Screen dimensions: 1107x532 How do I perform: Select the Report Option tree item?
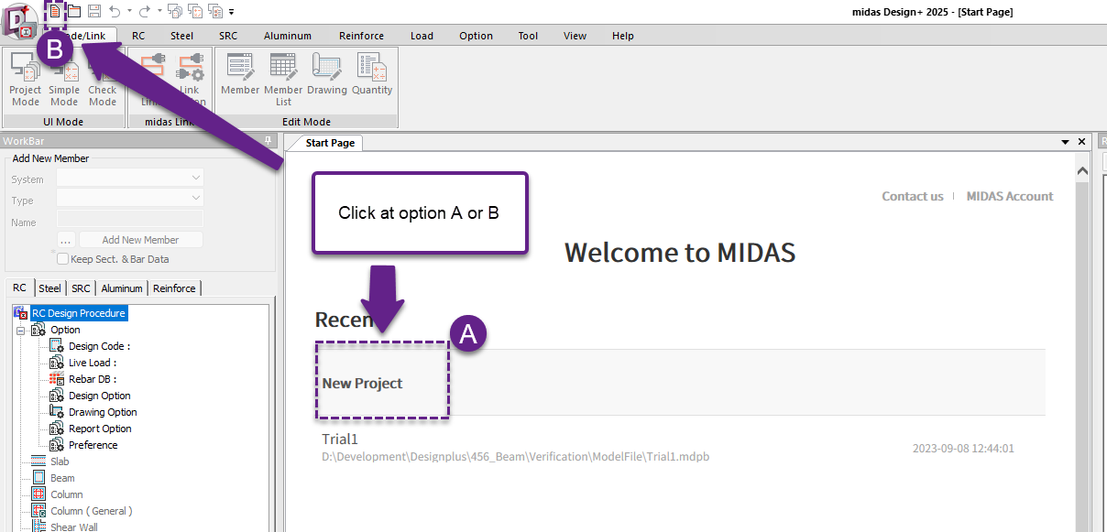click(100, 429)
